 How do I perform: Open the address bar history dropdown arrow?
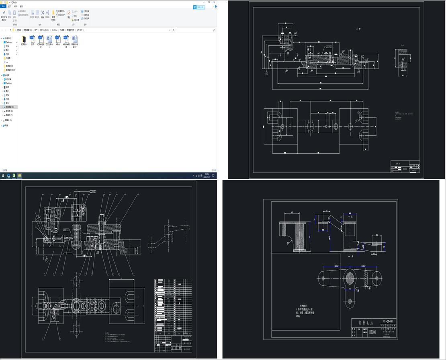170,30
